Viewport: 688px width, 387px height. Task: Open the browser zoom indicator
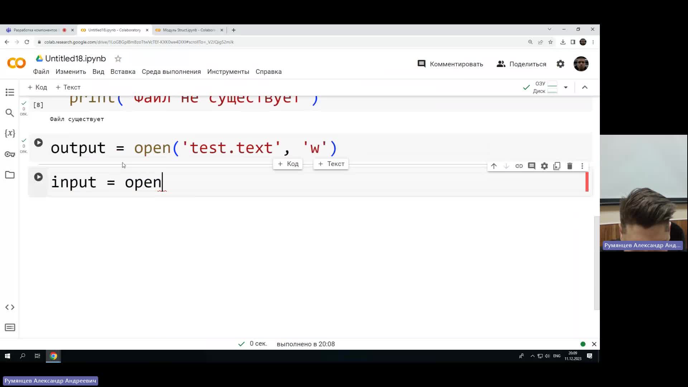[530, 42]
